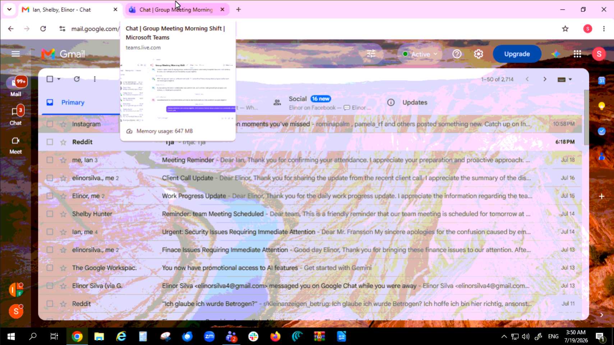This screenshot has width=614, height=345.
Task: Open the Gmail main menu hamburger icon
Action: [15, 54]
